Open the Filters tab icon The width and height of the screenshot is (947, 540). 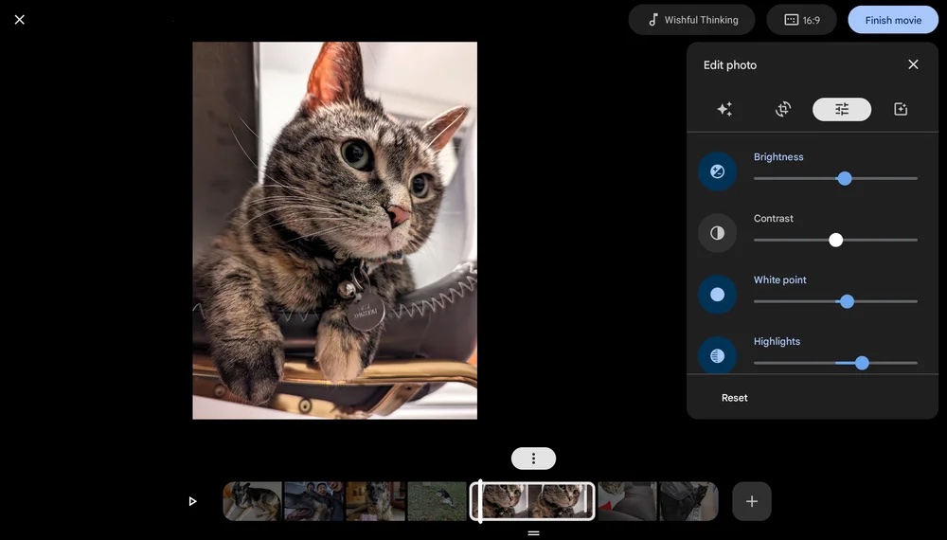[x=901, y=110]
